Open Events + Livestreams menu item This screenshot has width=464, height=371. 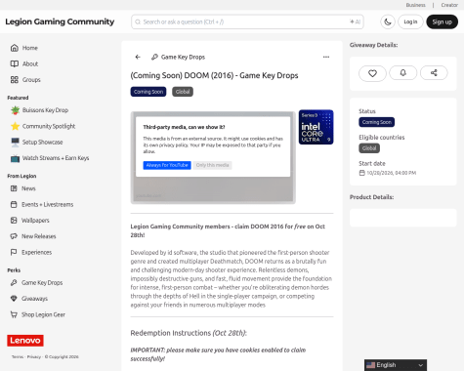tap(47, 204)
